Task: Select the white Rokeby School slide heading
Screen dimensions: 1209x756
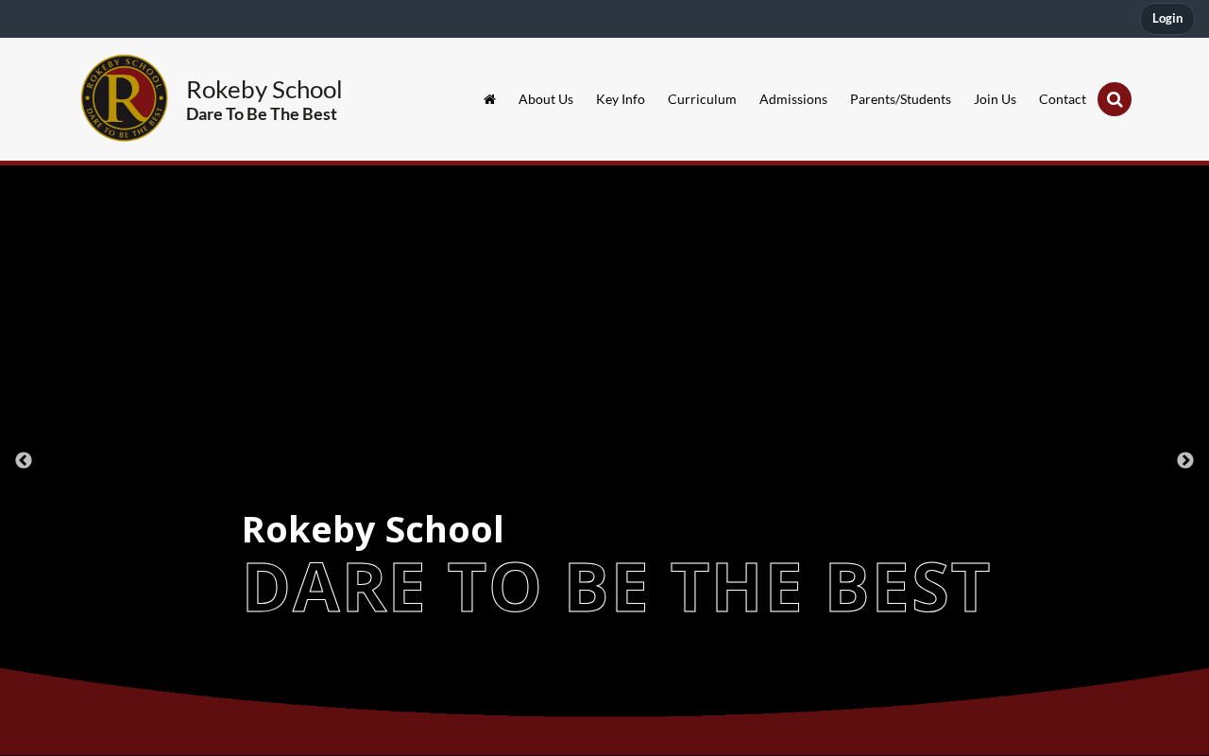Action: [373, 529]
